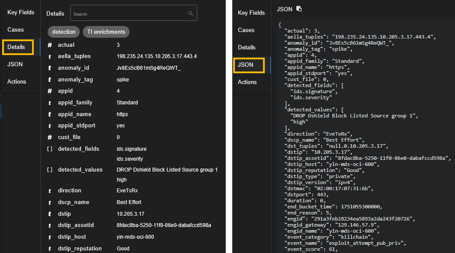The height and width of the screenshot is (253, 455).
Task: Open the highlighted JSON tab in right panel
Action: coord(249,65)
